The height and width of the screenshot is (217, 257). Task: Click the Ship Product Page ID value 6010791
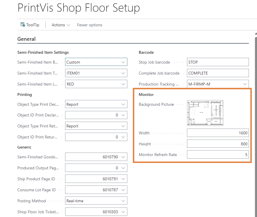110,179
